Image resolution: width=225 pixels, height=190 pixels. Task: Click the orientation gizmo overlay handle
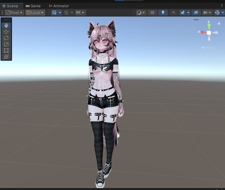(x=196, y=19)
